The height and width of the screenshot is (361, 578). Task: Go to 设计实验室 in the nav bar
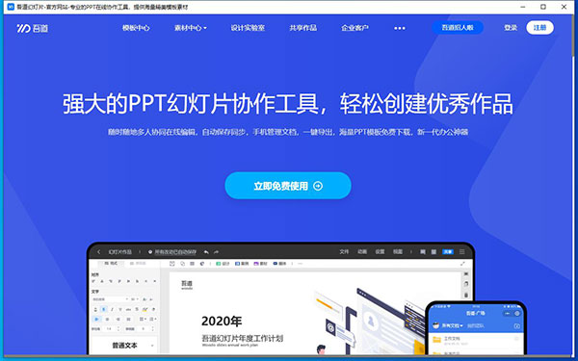tap(248, 28)
